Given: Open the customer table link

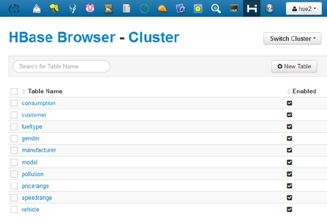Looking at the screenshot, I should tap(34, 115).
